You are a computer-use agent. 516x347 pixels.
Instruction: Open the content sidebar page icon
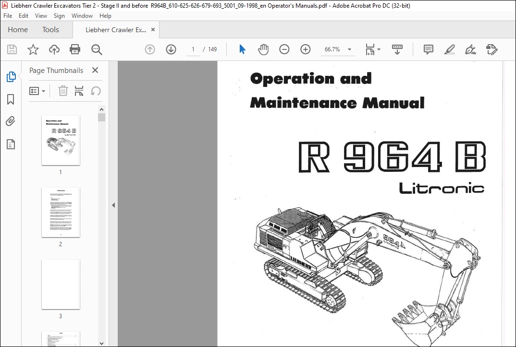[11, 144]
